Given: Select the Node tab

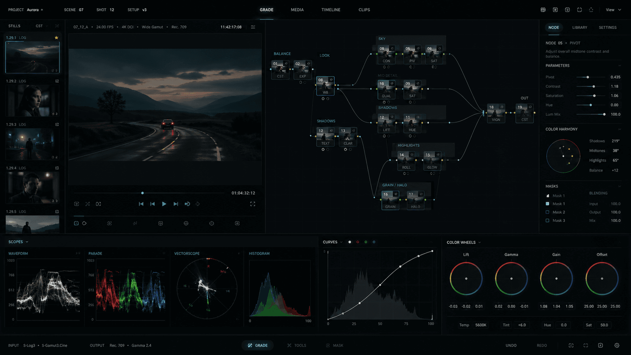Looking at the screenshot, I should click(x=554, y=28).
